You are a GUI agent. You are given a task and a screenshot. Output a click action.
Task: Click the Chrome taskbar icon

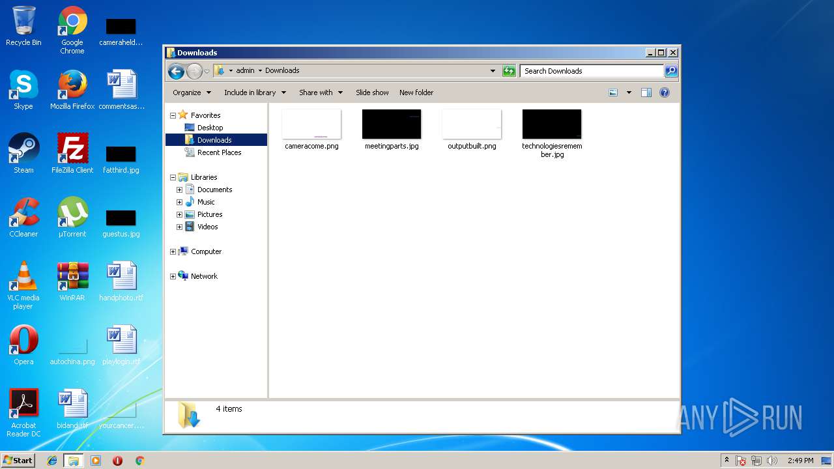[x=139, y=461]
